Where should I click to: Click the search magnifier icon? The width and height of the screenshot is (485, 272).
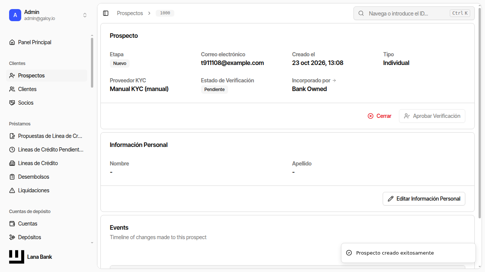tap(361, 13)
